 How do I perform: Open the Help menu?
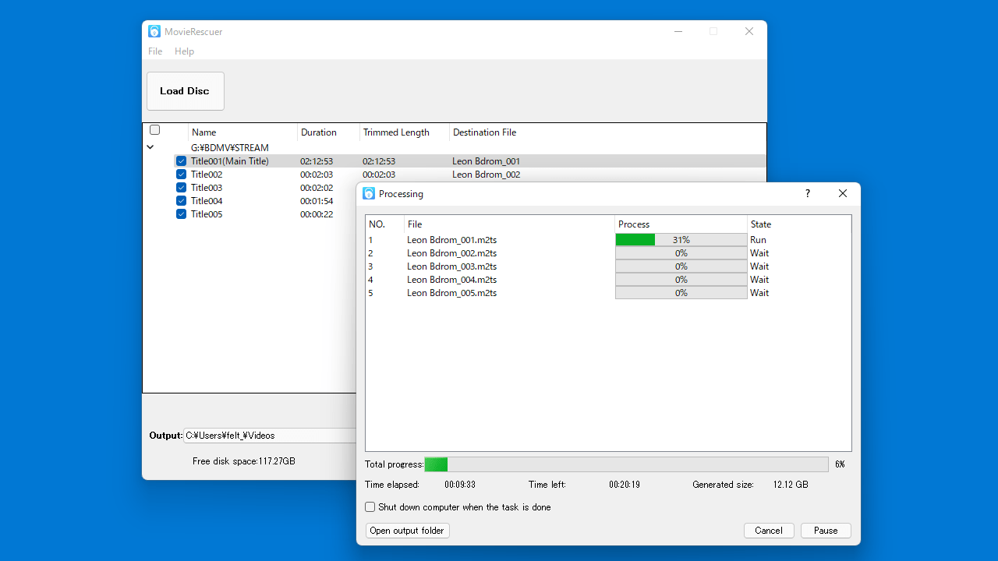point(184,51)
